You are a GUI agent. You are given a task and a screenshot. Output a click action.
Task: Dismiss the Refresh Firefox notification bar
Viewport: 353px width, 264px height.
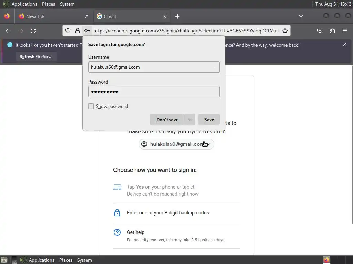click(344, 45)
